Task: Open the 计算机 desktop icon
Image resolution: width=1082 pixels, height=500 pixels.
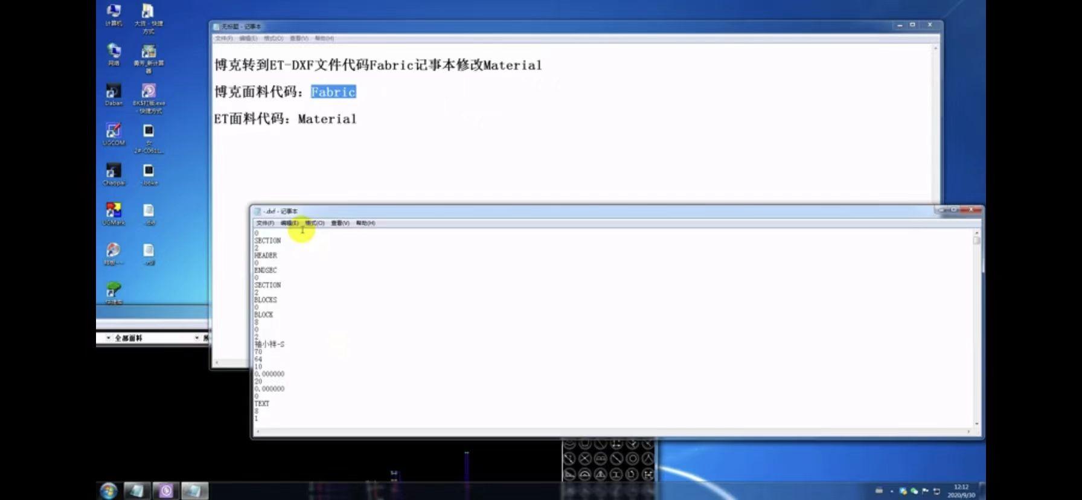Action: 113,14
